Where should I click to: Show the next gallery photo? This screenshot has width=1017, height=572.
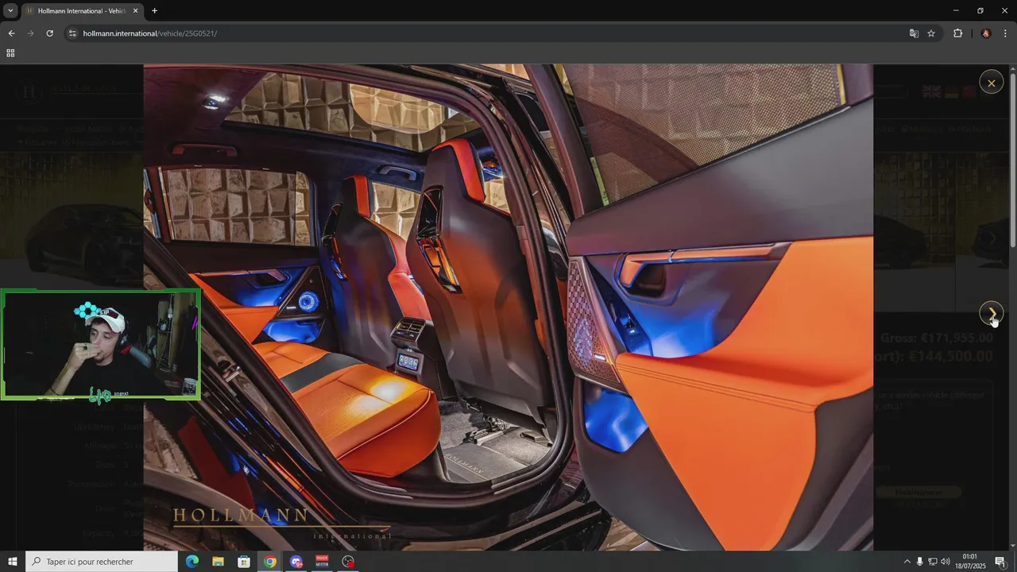pyautogui.click(x=991, y=314)
